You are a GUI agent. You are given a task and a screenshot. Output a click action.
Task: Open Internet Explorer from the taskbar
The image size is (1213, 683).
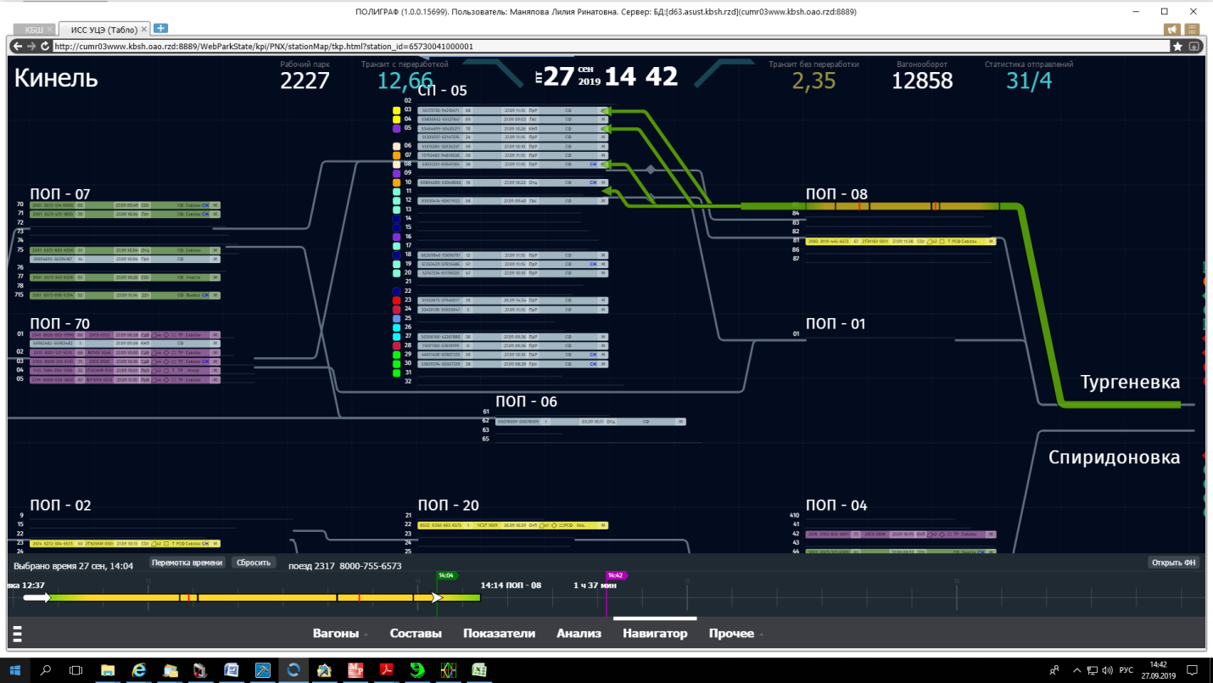click(139, 669)
